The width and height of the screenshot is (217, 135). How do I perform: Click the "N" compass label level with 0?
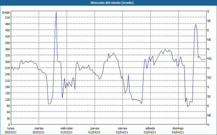208,125
